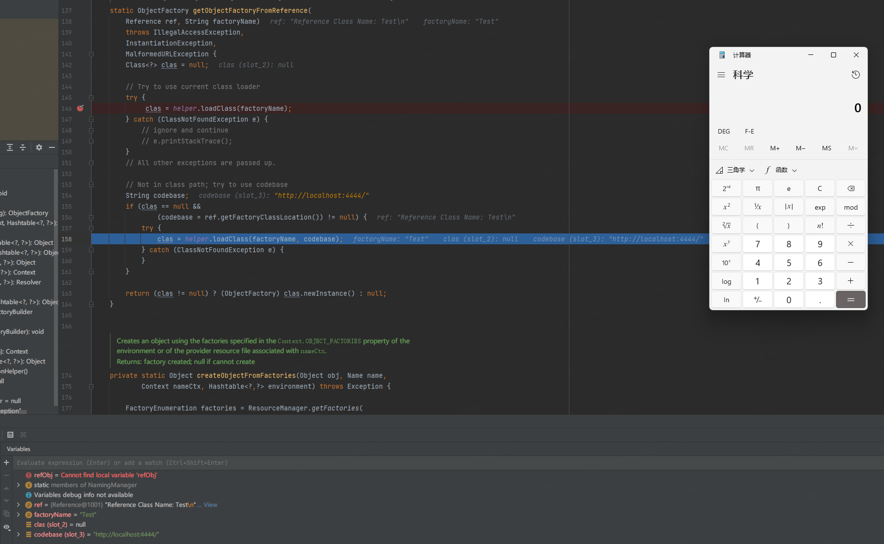Screen dimensions: 884x544
Task: Click the decimal point key
Action: pyautogui.click(x=820, y=300)
